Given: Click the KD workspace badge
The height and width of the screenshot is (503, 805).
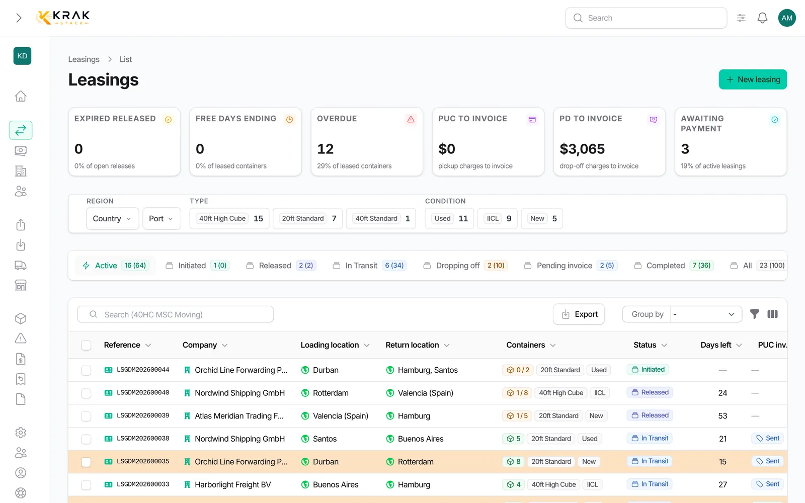Looking at the screenshot, I should click(22, 56).
